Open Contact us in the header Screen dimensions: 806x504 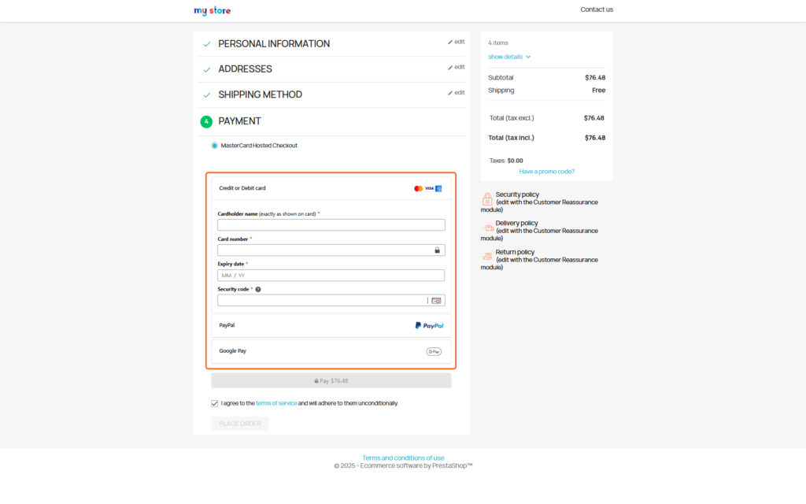[x=597, y=9]
